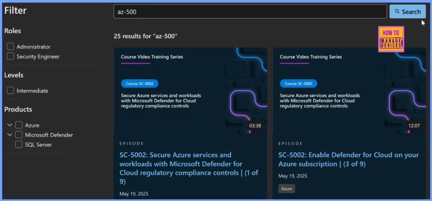Click the 12:07 duration badge
Image resolution: width=432 pixels, height=201 pixels.
[x=414, y=126]
